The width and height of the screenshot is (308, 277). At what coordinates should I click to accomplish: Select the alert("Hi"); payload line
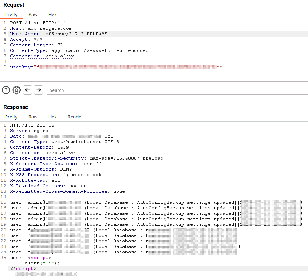pos(42,263)
